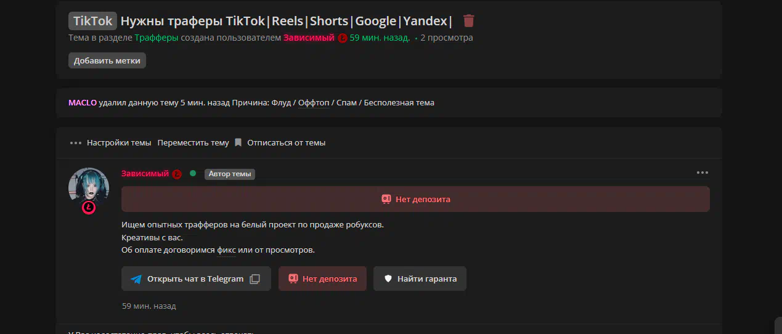The height and width of the screenshot is (334, 782).
Task: Open the Настройки темы menu
Action: pos(119,142)
